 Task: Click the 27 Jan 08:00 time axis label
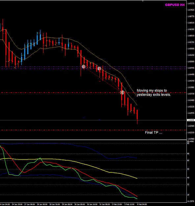pyautogui.click(x=30, y=204)
